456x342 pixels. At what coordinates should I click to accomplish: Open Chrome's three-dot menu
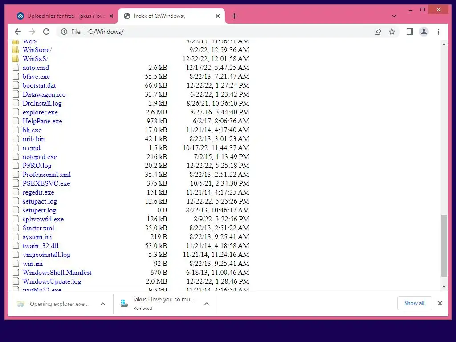[x=438, y=32]
